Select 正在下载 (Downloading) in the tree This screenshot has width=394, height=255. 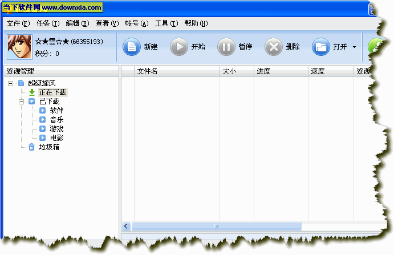tap(52, 92)
